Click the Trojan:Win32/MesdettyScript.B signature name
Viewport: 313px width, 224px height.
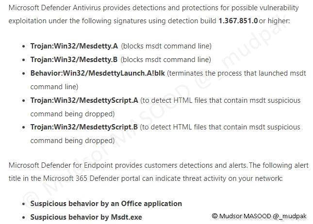[84, 127]
